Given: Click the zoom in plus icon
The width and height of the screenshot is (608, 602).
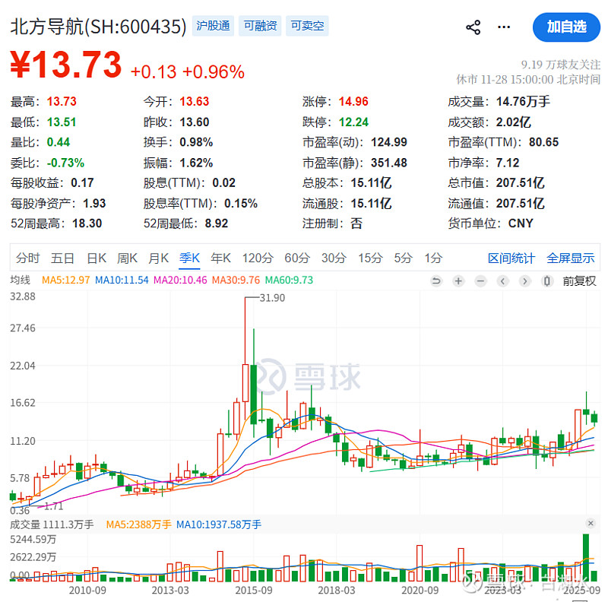Looking at the screenshot, I should pyautogui.click(x=458, y=280).
